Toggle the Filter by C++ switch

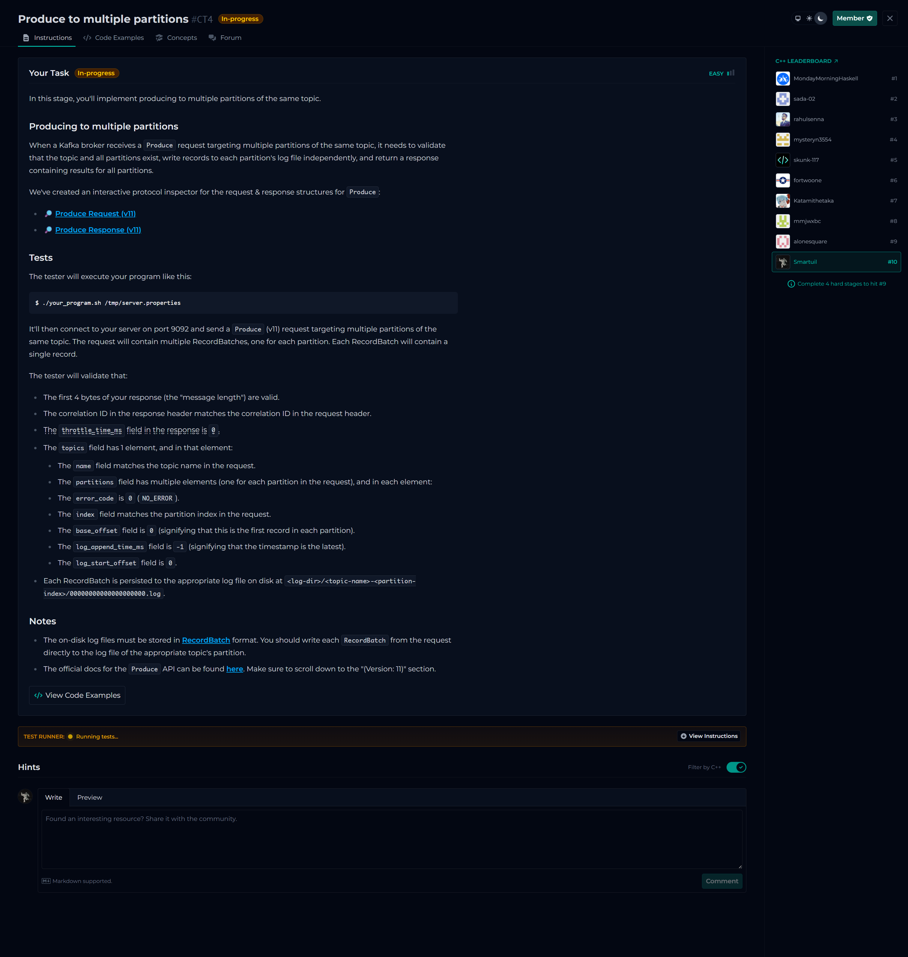[x=736, y=767]
